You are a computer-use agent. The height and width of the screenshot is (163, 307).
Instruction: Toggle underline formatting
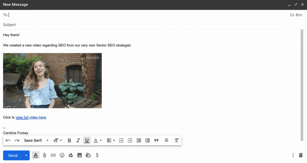click(x=87, y=140)
